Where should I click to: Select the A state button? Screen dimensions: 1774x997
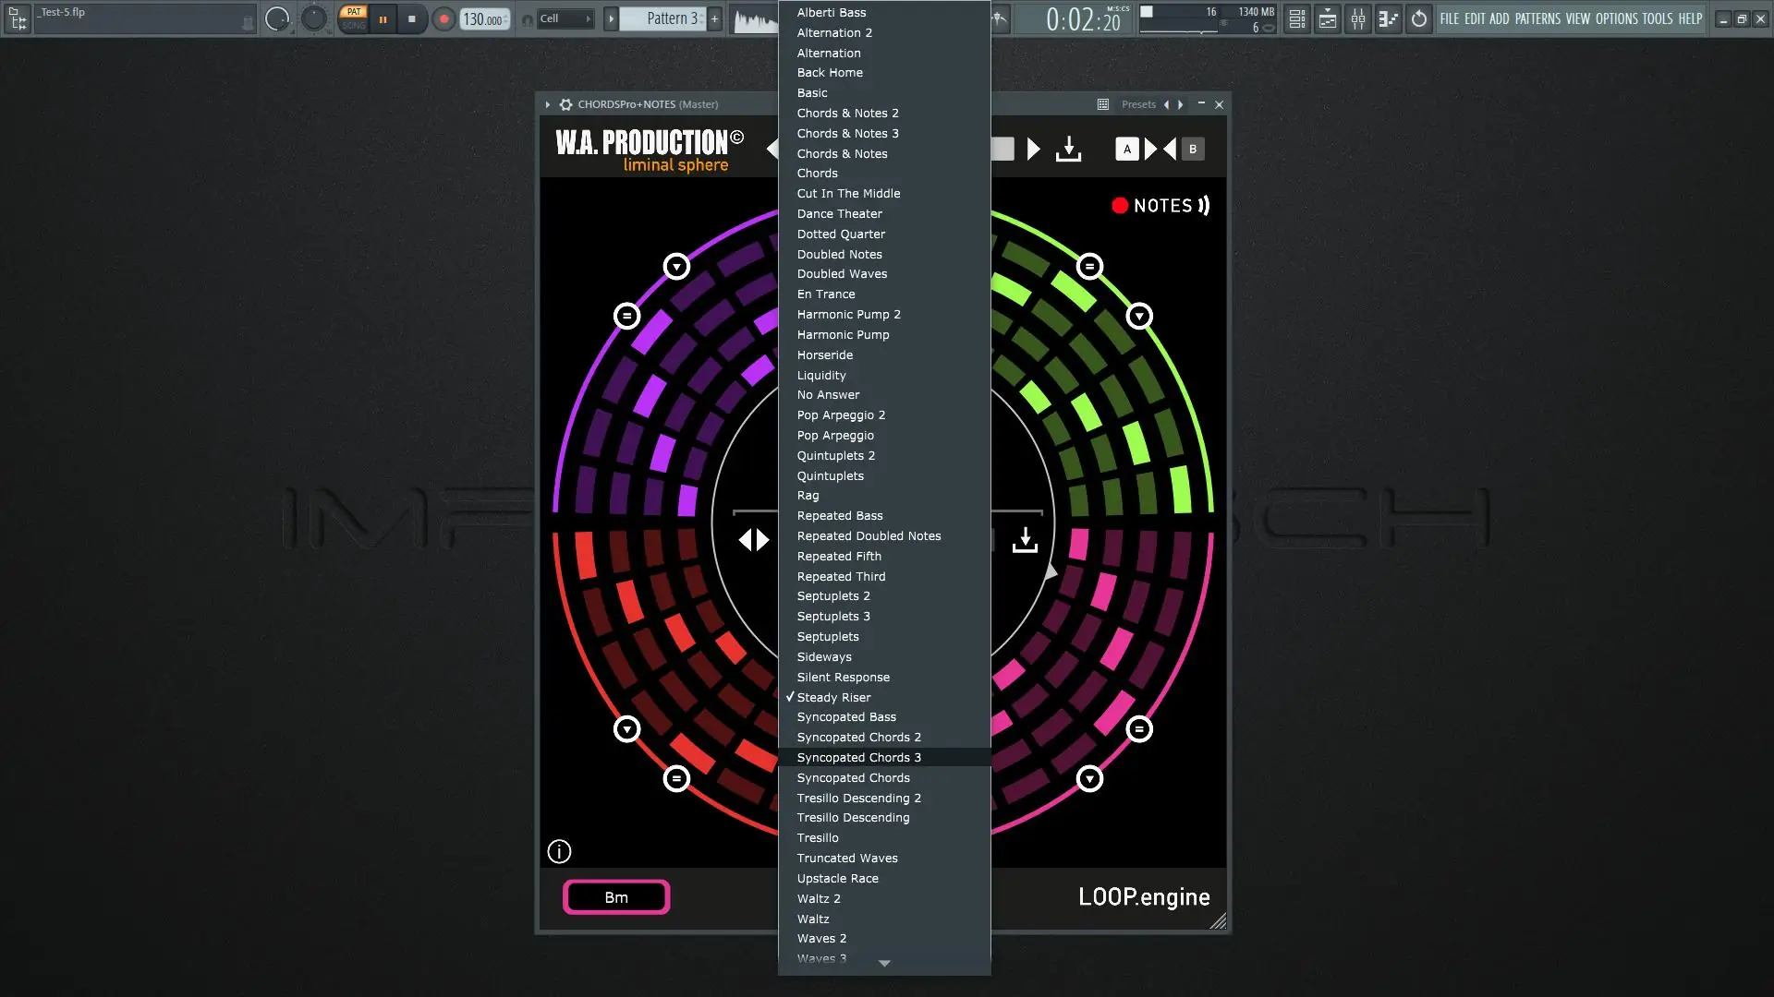point(1126,149)
